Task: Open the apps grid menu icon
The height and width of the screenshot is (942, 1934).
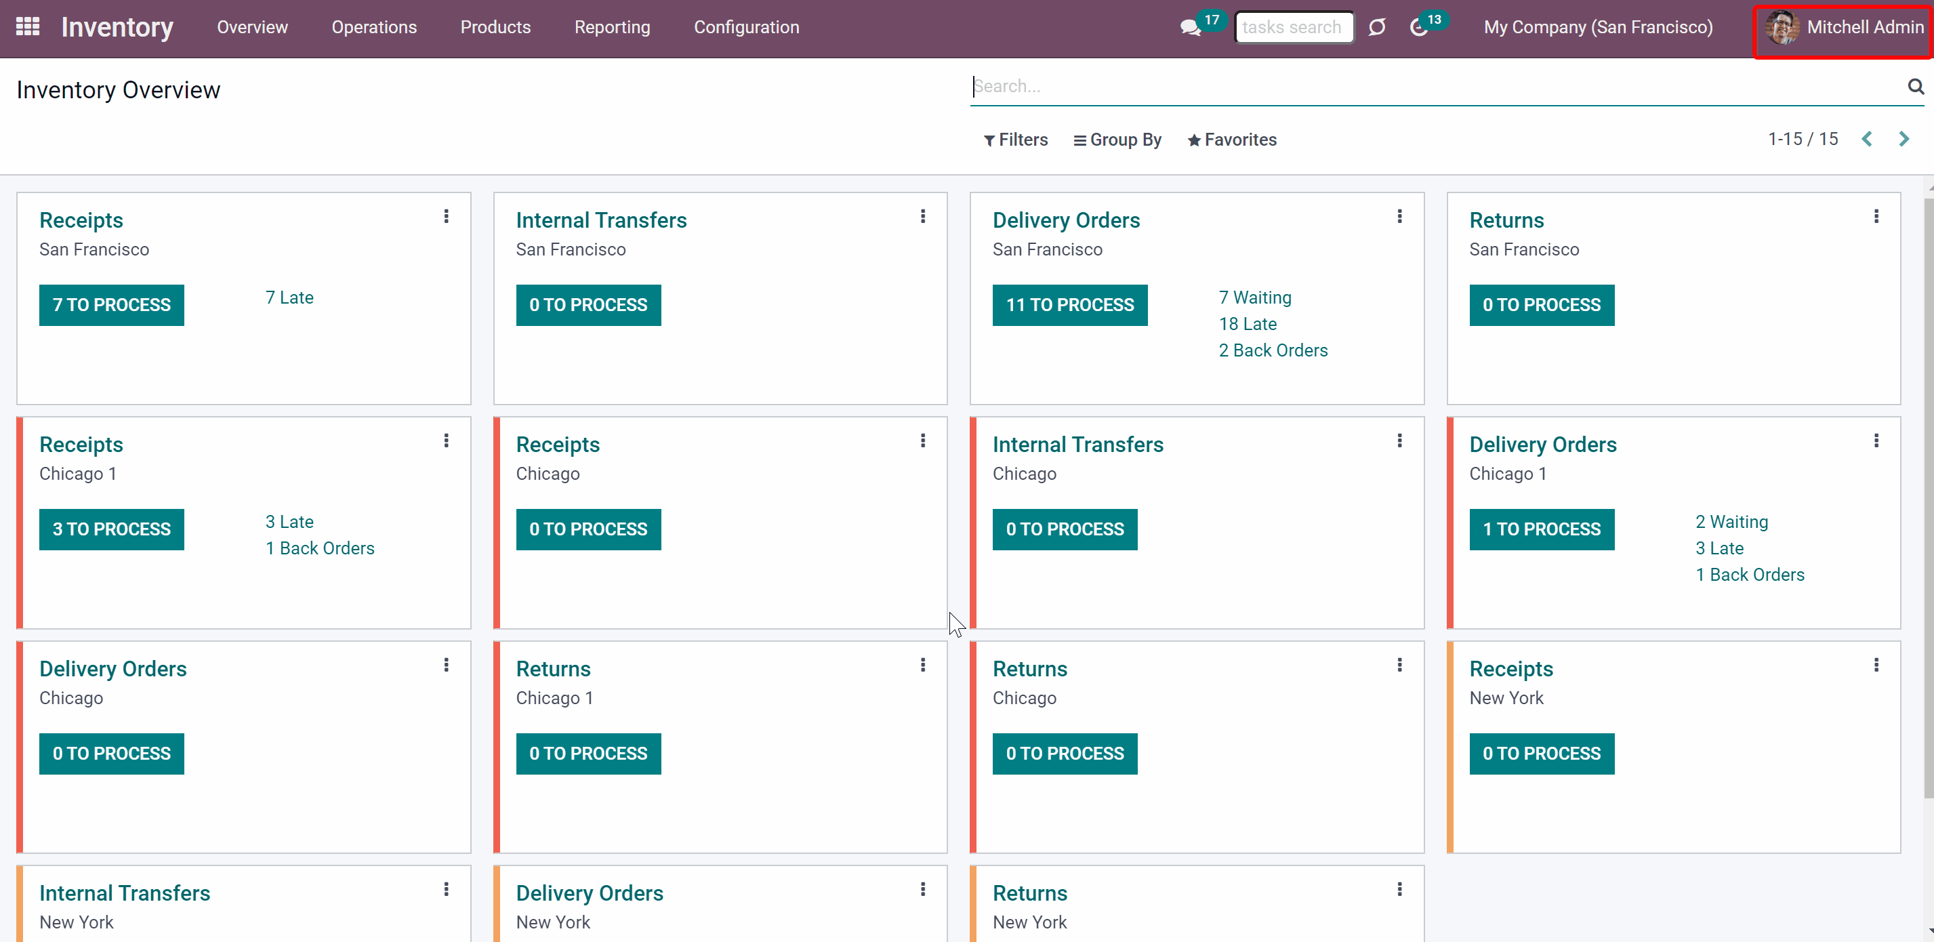Action: 28,27
